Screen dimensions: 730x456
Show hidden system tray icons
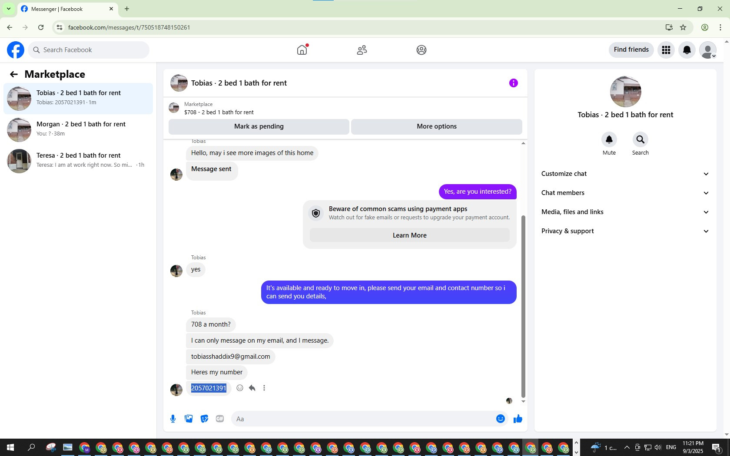tap(627, 447)
